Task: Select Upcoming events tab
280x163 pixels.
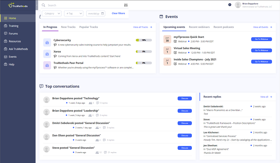Action: coord(174,27)
